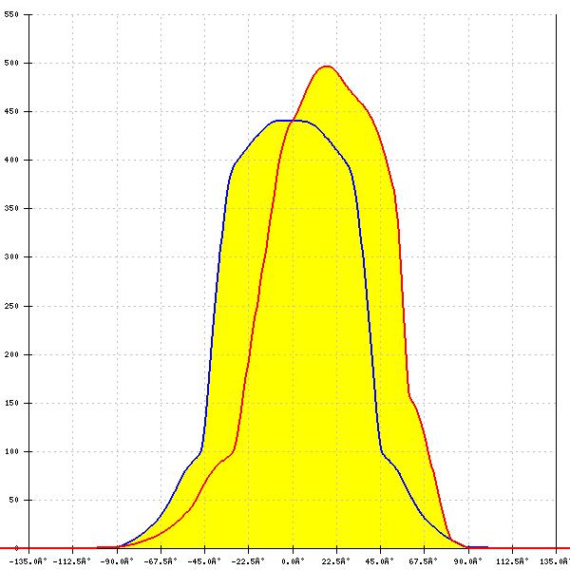Click the -45.0 degree x-axis label
Screen dimensions: 570x570
[x=204, y=561]
